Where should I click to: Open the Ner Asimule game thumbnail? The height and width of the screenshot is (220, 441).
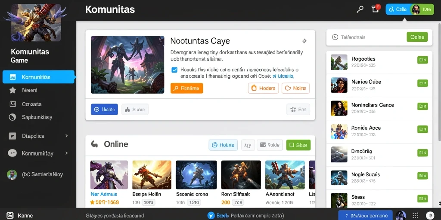point(109,175)
